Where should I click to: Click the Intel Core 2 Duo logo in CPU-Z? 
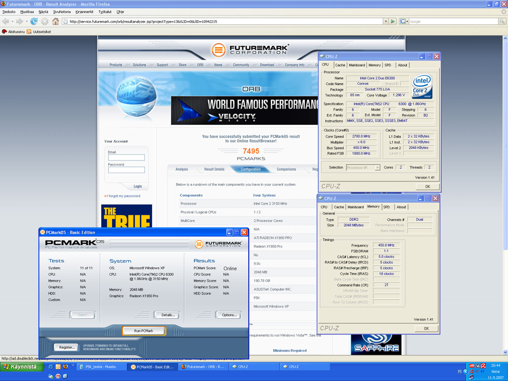tap(422, 86)
